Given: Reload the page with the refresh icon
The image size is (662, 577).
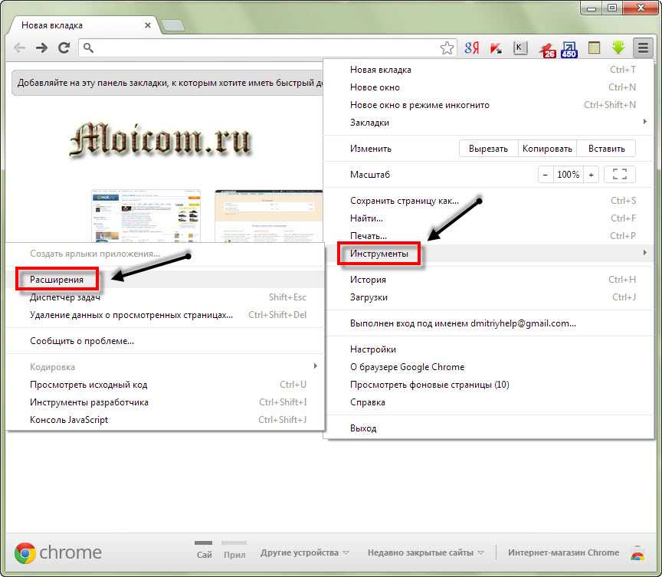Looking at the screenshot, I should point(64,48).
